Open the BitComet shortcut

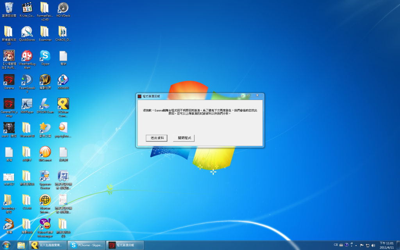pyautogui.click(x=45, y=152)
